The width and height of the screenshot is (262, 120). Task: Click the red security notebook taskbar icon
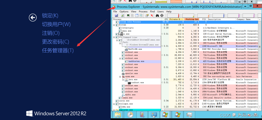tap(141, 115)
